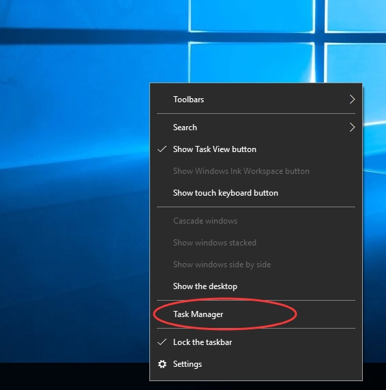This screenshot has width=386, height=390.
Task: Open taskbar Settings entry
Action: tap(256, 364)
